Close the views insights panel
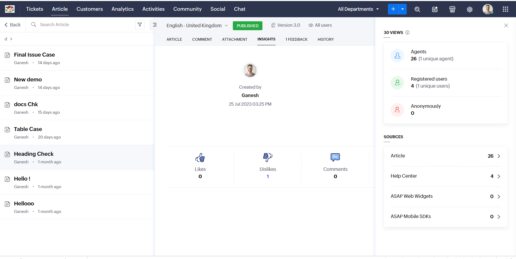 click(506, 25)
